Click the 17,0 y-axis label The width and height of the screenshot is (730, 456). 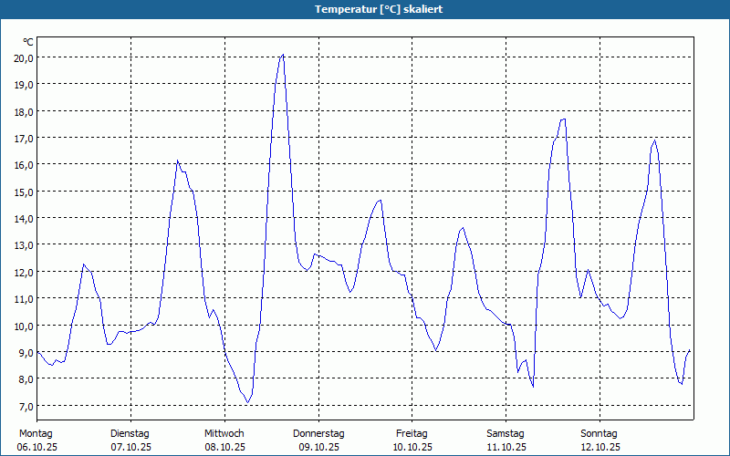click(24, 139)
